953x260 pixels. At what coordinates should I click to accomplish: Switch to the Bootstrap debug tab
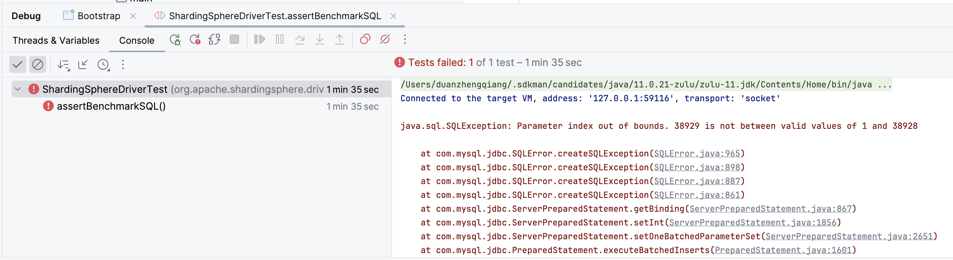[99, 16]
